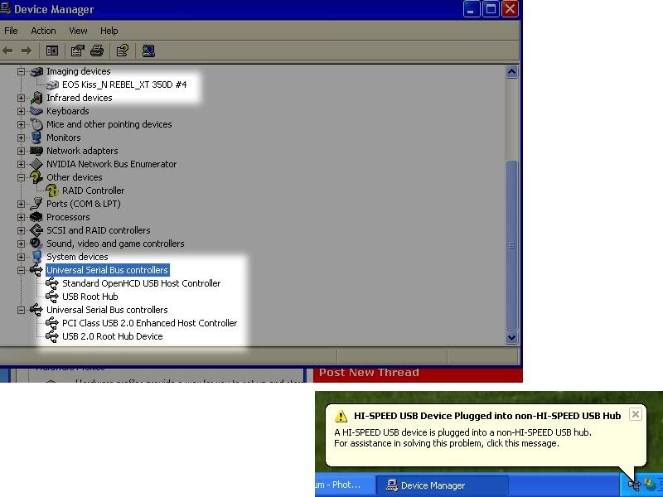The image size is (663, 497).
Task: Toggle the Show/Hide Console Tree toolbar icon
Action: tap(52, 51)
